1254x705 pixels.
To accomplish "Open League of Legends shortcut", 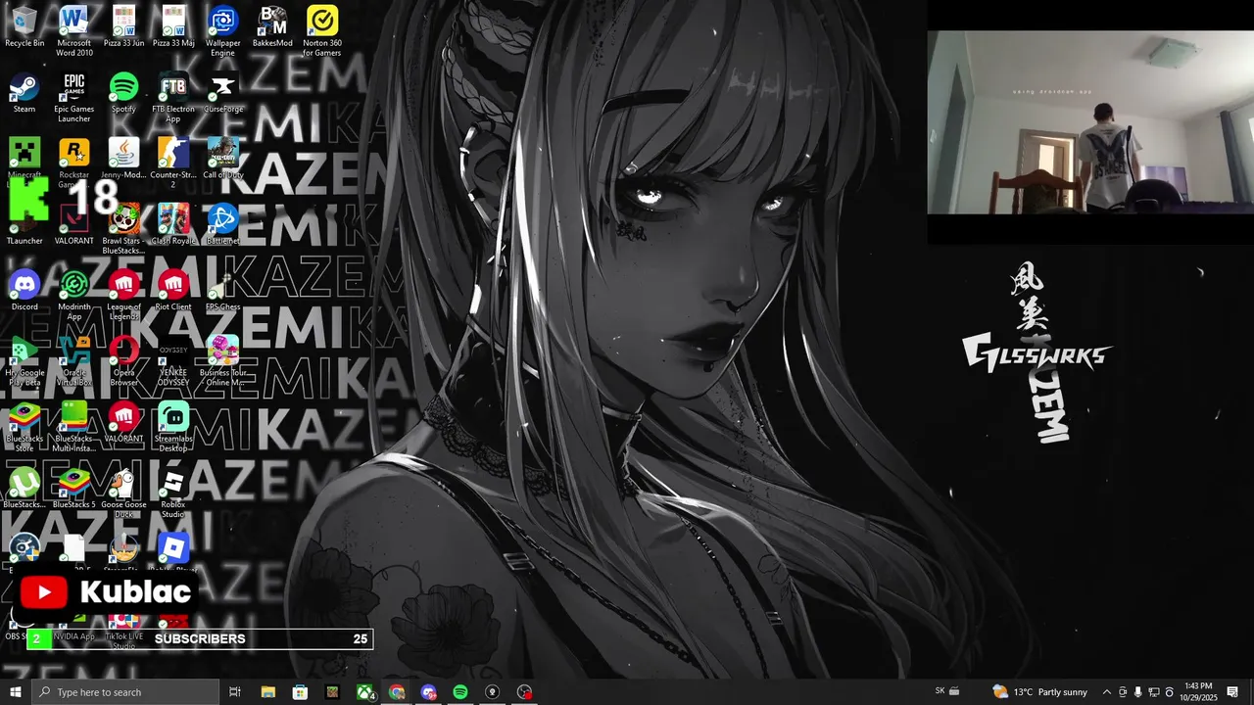I will [x=123, y=294].
